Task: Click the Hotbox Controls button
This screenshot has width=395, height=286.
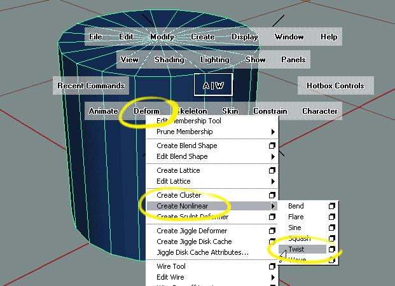Action: coord(335,85)
